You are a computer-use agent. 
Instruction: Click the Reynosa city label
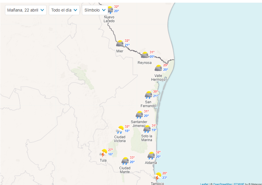pyautogui.click(x=144, y=63)
